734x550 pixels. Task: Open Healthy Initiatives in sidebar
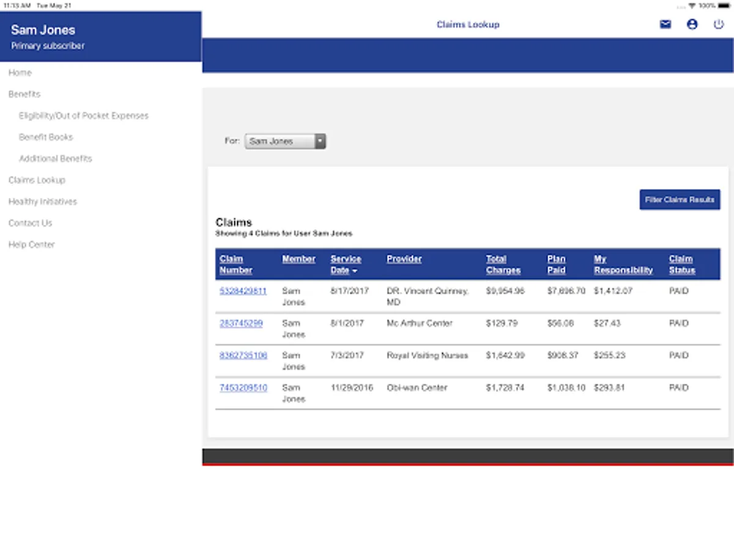click(43, 202)
